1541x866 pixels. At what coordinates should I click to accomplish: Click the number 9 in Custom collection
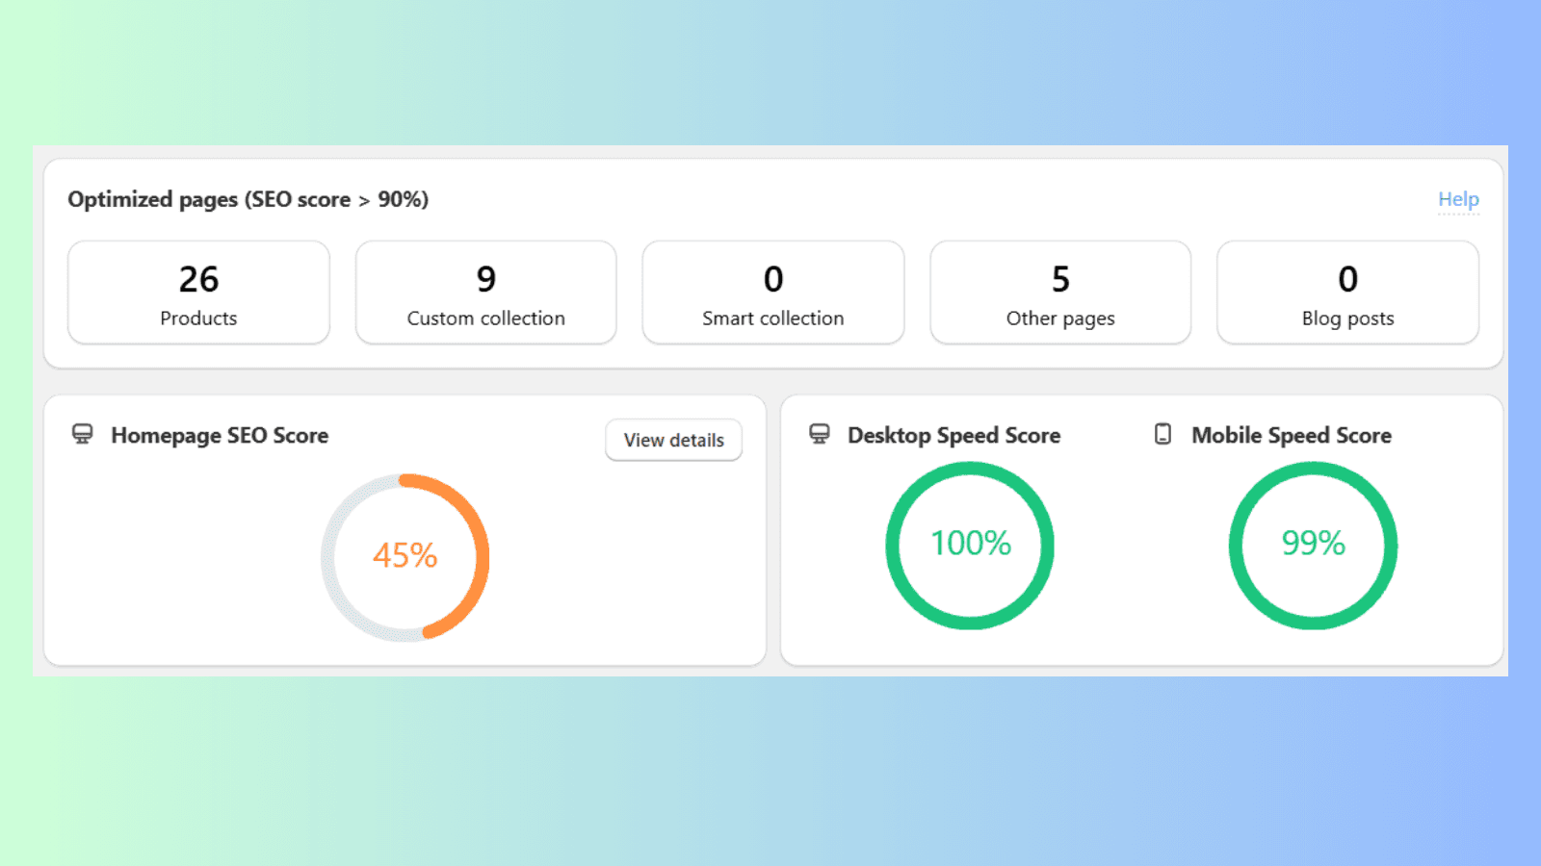point(486,279)
